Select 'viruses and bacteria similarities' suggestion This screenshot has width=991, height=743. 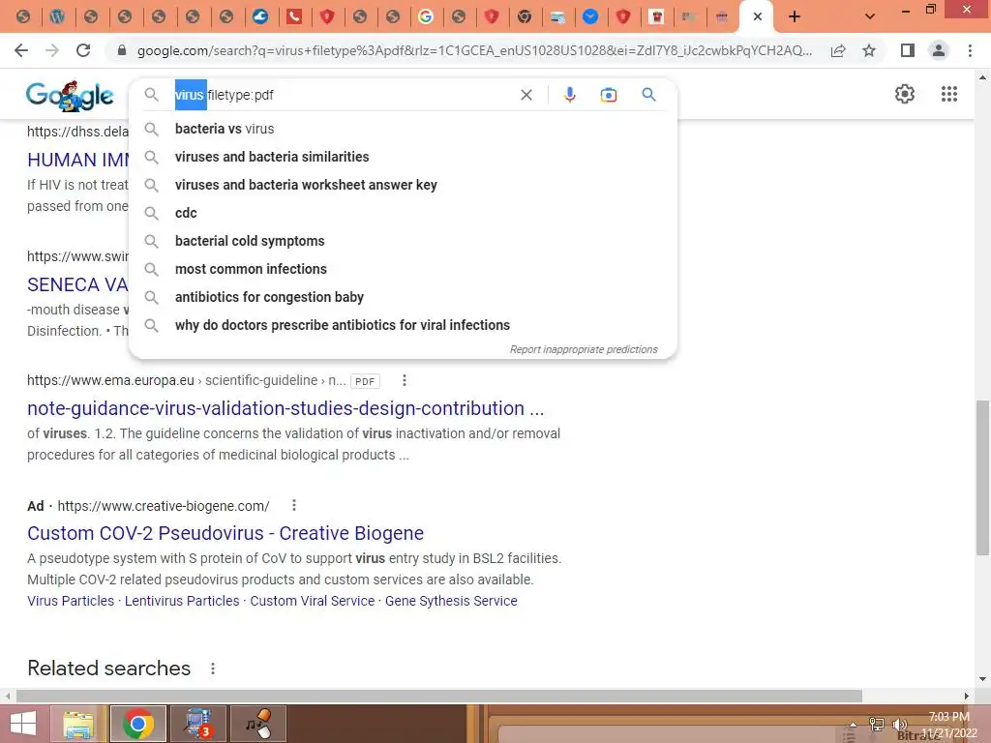tap(404, 157)
